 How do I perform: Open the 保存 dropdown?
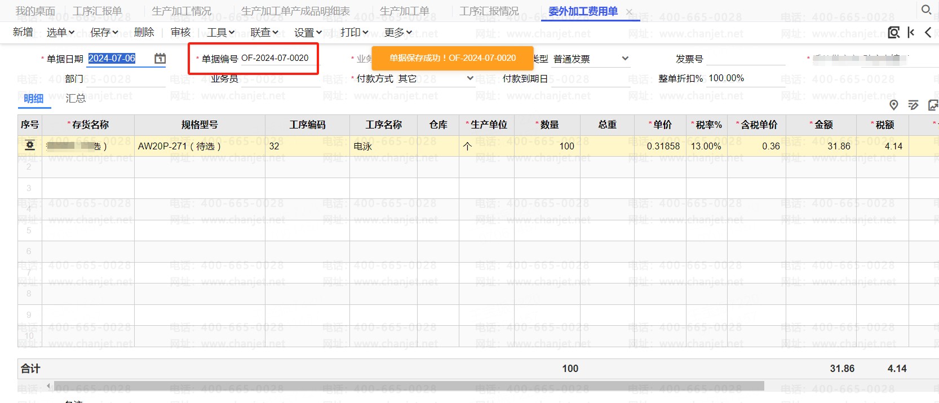coord(104,33)
